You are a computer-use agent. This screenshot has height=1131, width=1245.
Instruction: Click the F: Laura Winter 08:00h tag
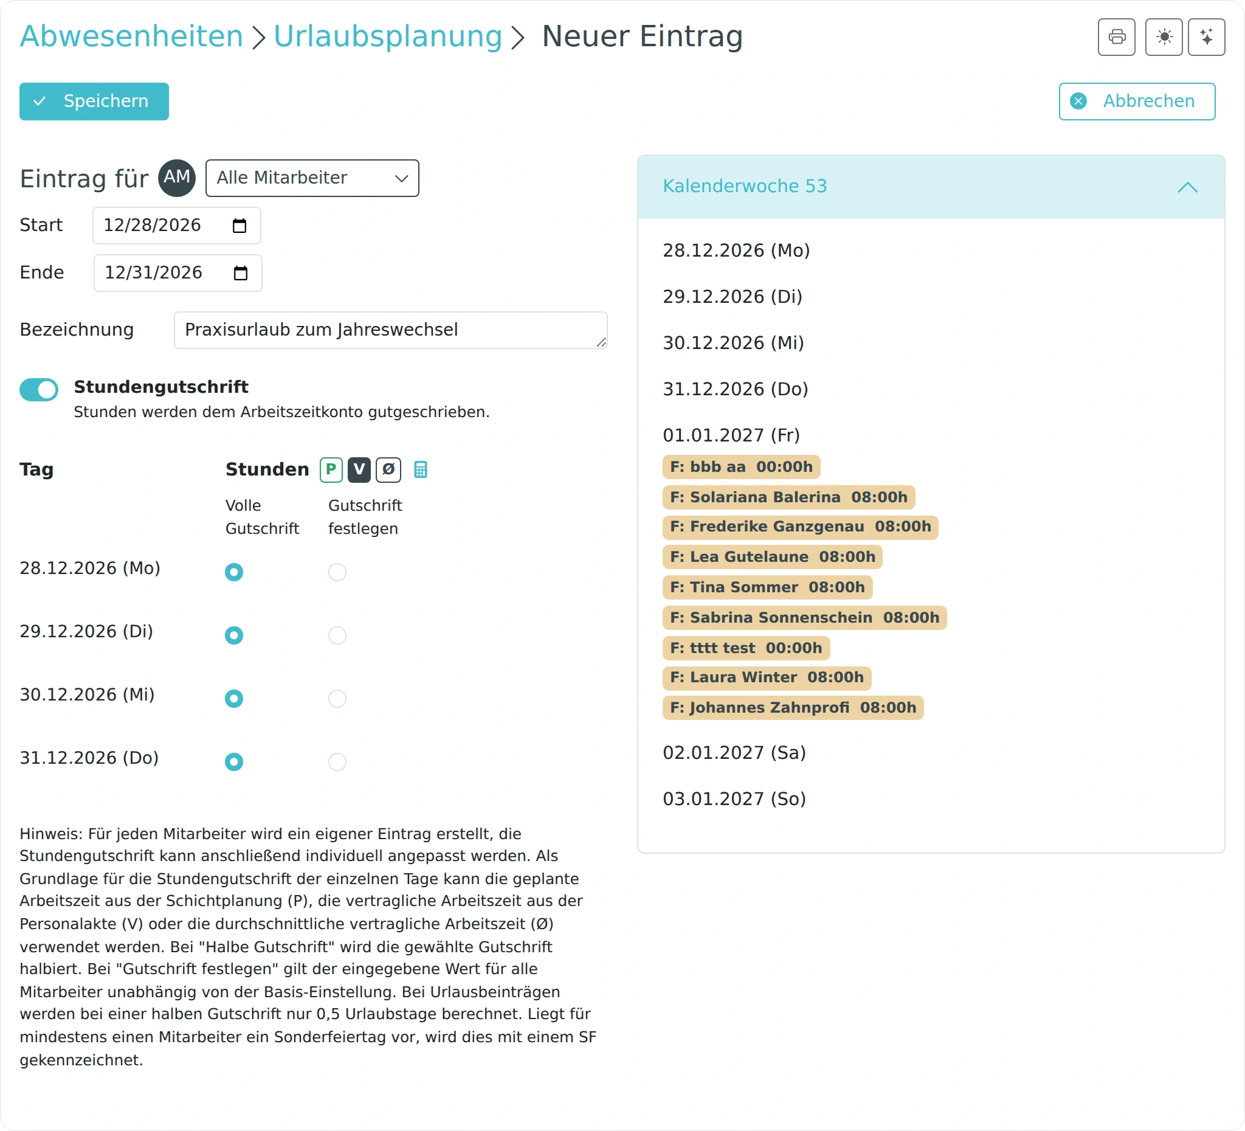[767, 677]
